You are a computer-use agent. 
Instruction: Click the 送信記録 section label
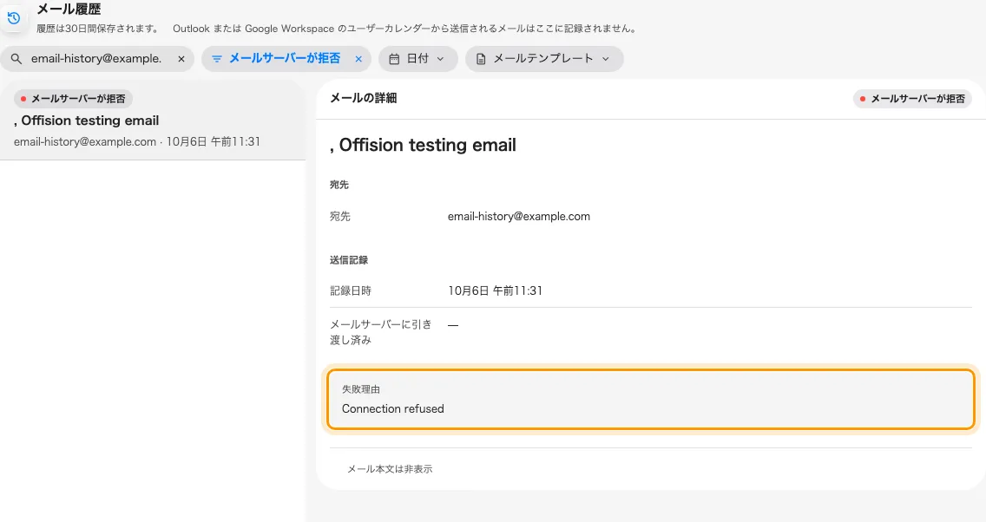(x=349, y=260)
